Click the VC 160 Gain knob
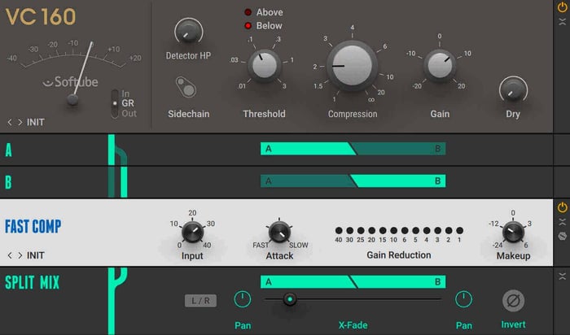The height and width of the screenshot is (335, 570). [x=440, y=66]
